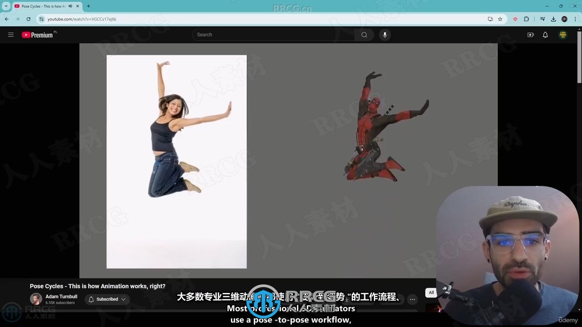Screen dimensions: 582x327
Task: Expand the tab search dropdown
Action: [x=6, y=6]
